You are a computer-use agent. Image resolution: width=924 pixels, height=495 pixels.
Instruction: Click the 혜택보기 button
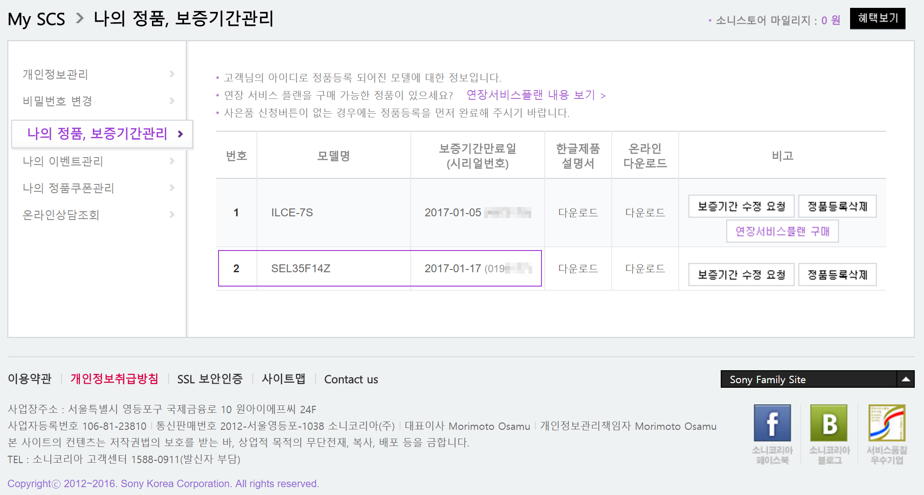pos(877,18)
